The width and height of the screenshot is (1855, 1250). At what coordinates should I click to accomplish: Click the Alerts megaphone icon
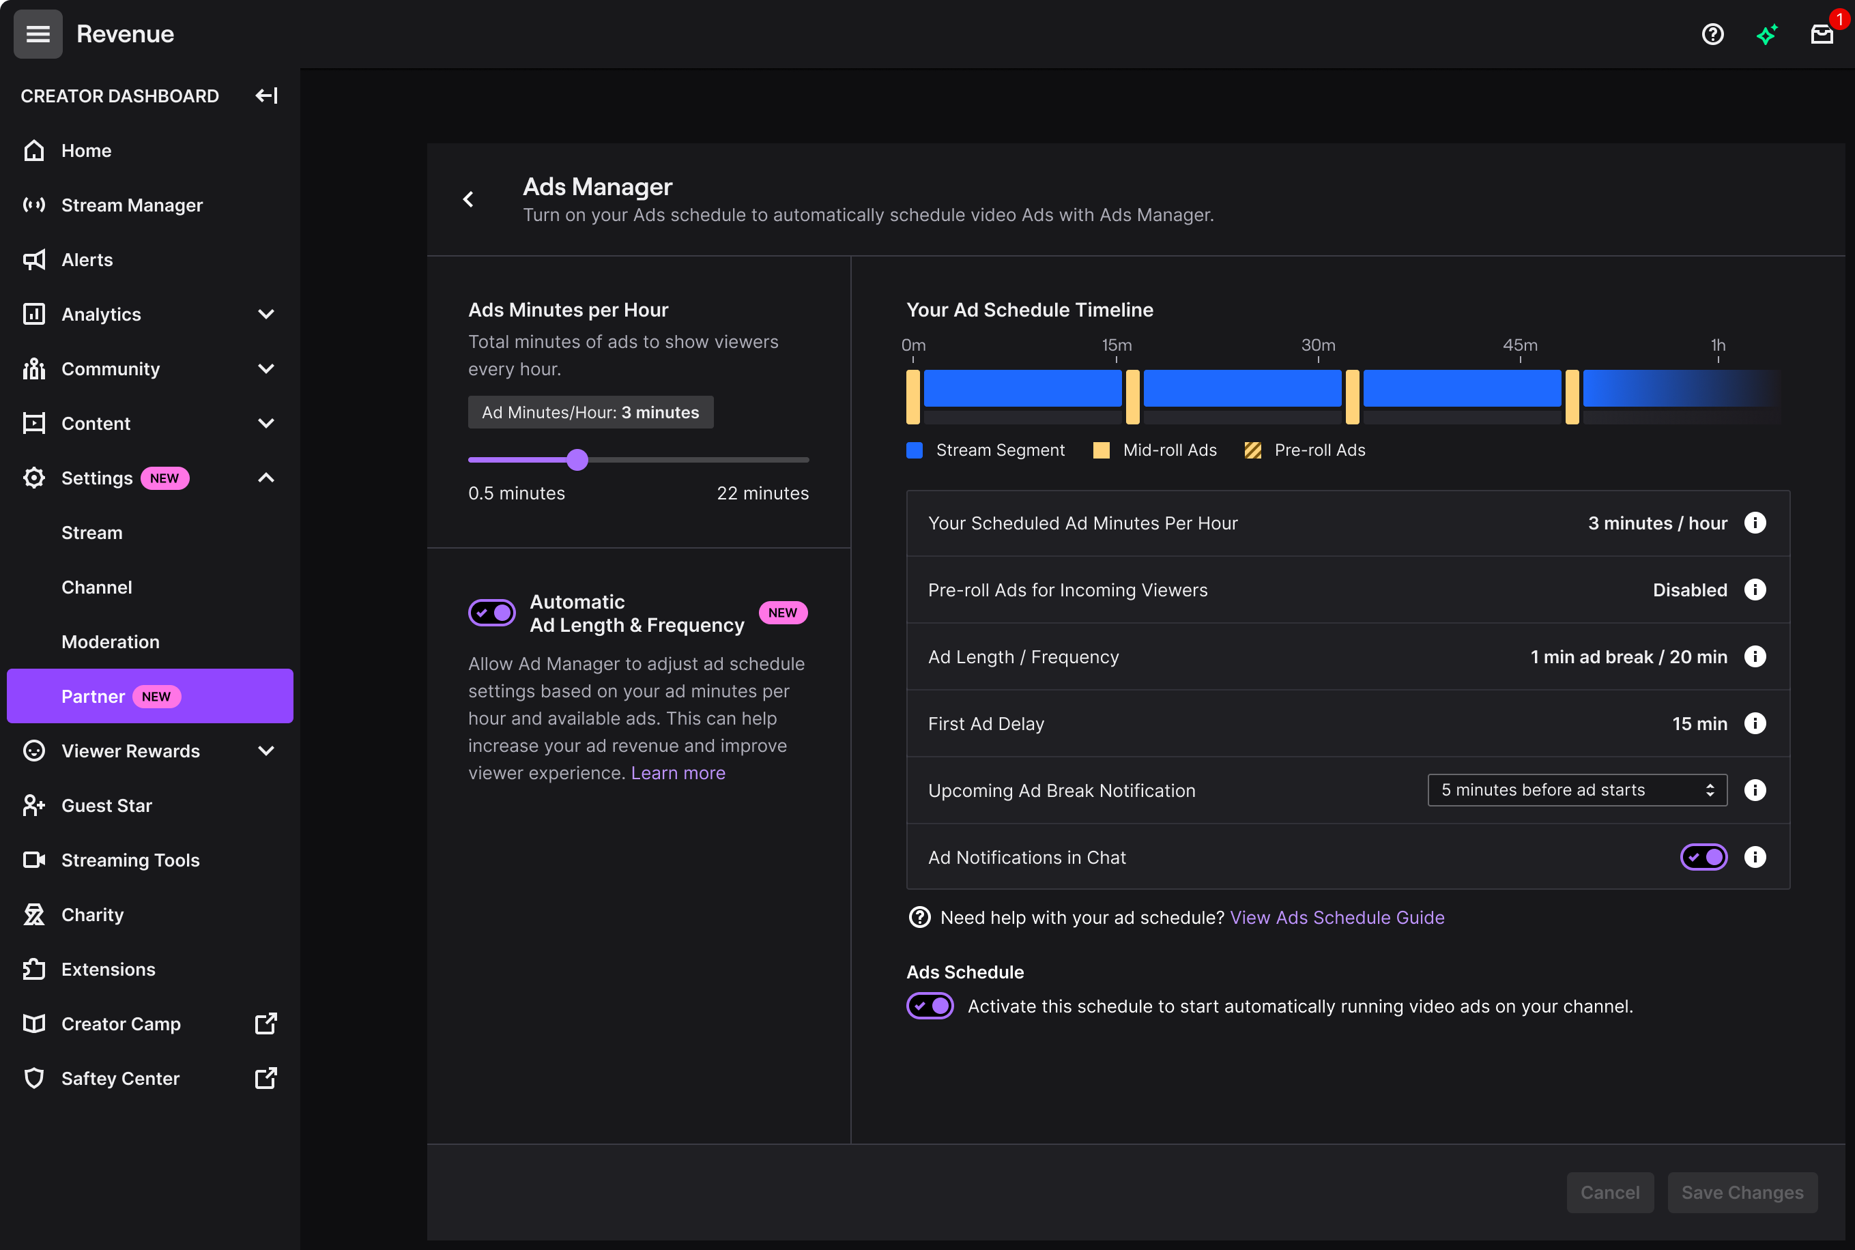[x=33, y=260]
